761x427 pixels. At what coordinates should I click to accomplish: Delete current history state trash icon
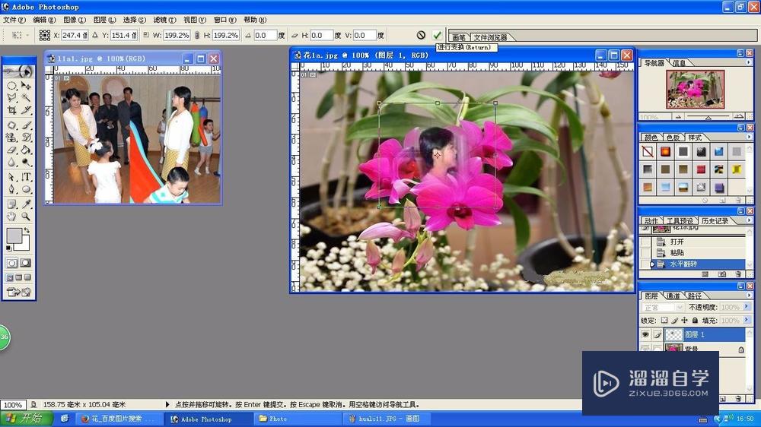[738, 274]
